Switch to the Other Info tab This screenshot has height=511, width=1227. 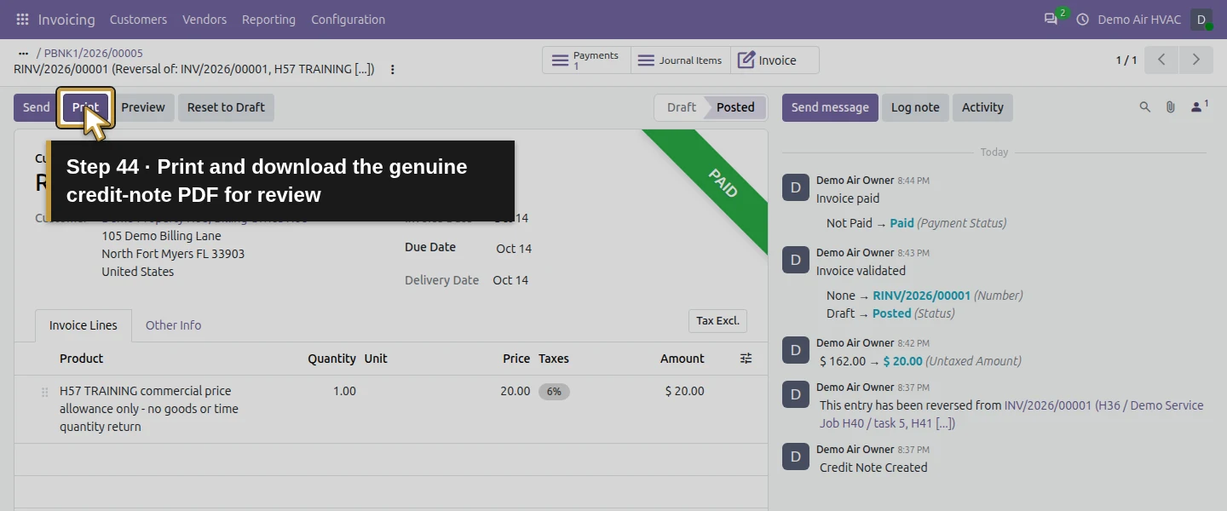point(174,325)
